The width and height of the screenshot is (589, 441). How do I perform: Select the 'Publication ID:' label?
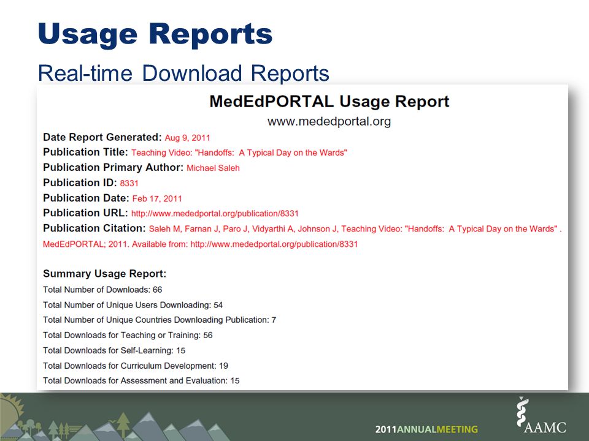[x=80, y=183]
